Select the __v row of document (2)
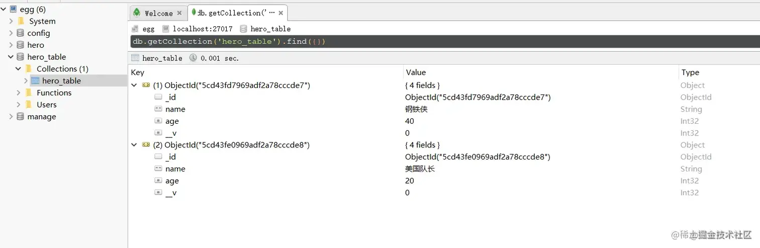 pyautogui.click(x=444, y=193)
